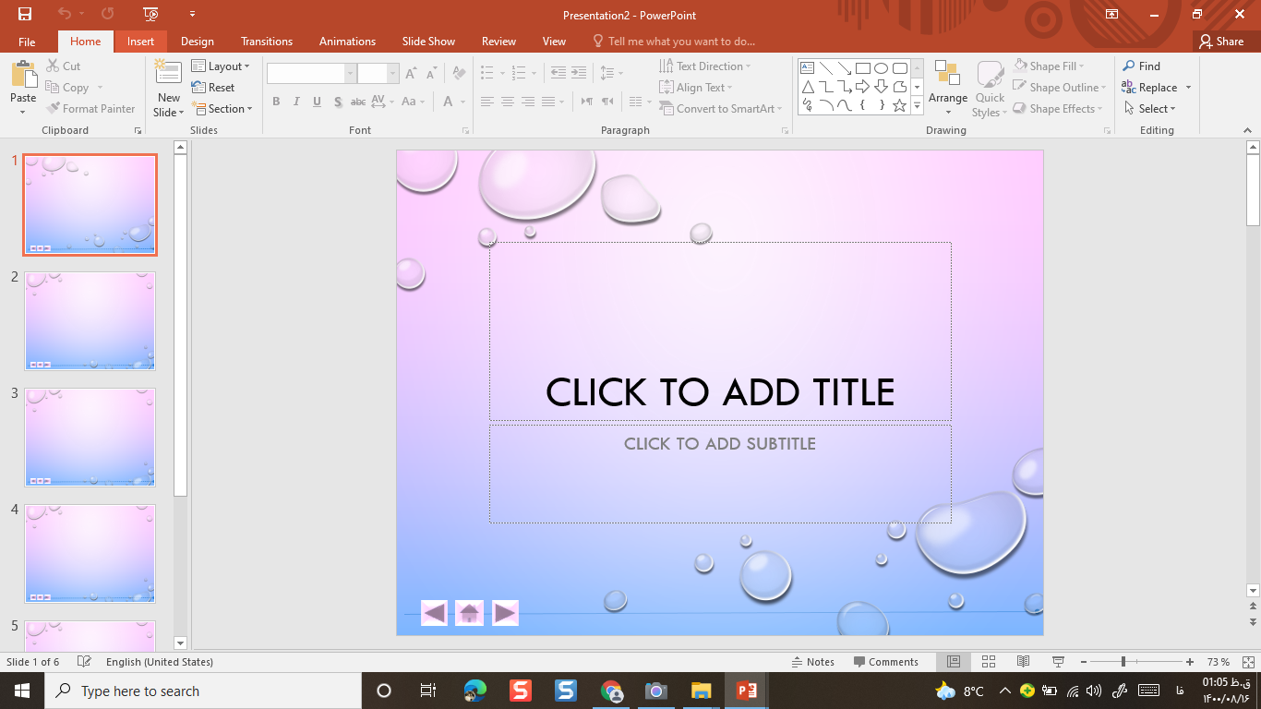1261x709 pixels.
Task: Click the Save icon in title bar
Action: coord(25,14)
